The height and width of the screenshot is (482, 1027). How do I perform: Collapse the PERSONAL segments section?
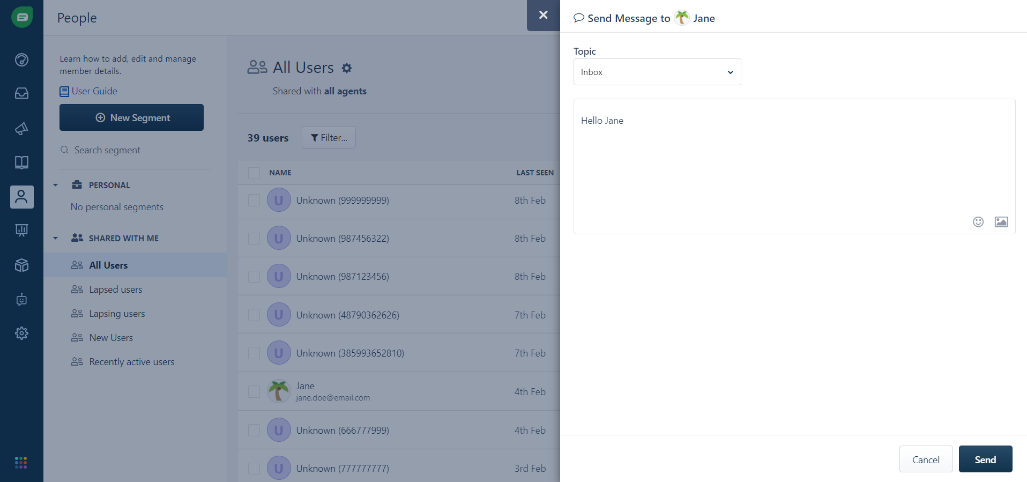point(55,186)
